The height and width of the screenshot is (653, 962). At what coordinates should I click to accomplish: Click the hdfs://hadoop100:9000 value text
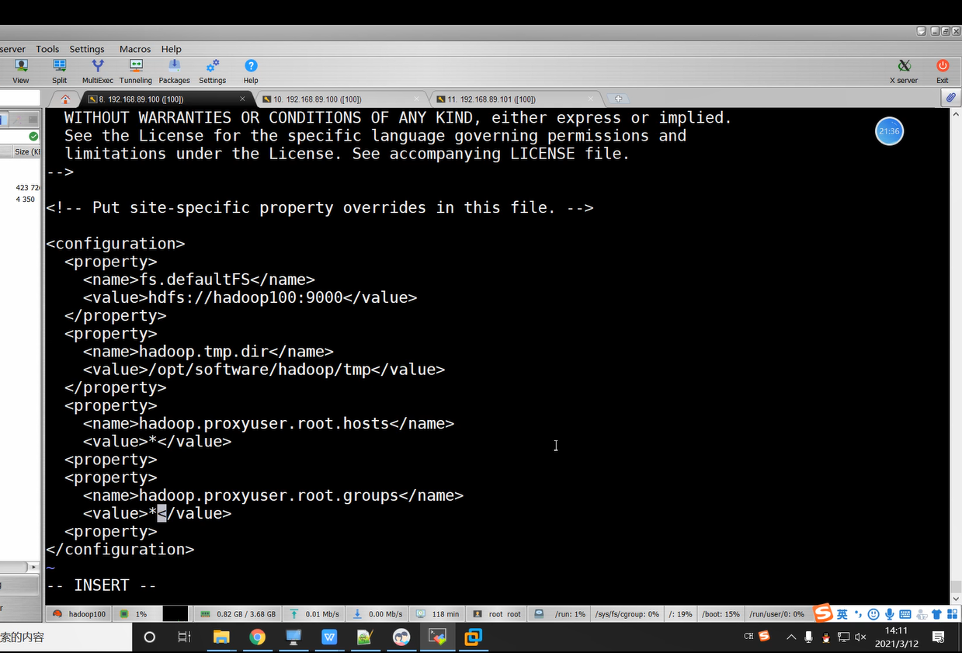coord(245,297)
